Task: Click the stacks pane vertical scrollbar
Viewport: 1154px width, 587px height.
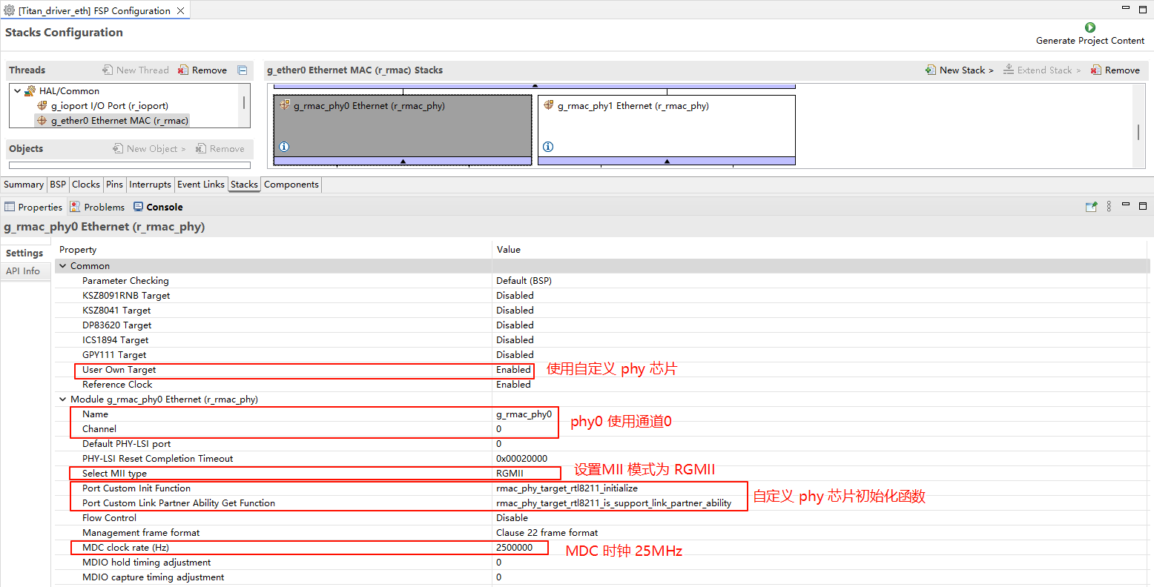Action: click(1138, 132)
